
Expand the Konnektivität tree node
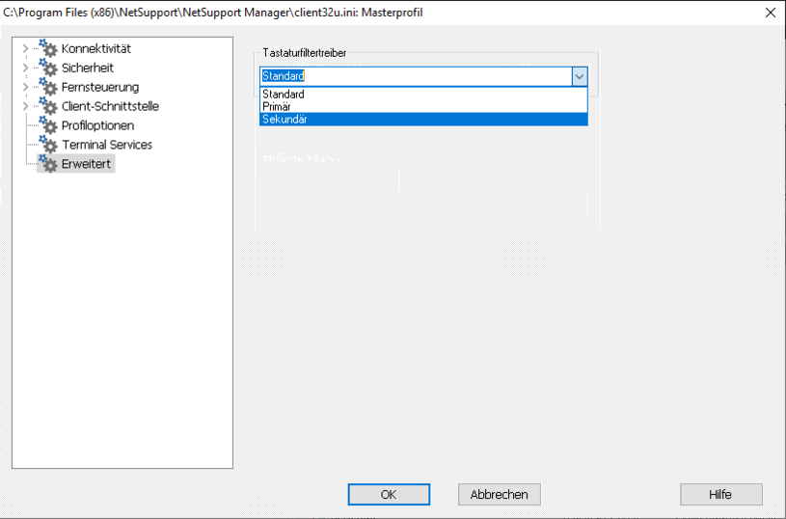25,48
